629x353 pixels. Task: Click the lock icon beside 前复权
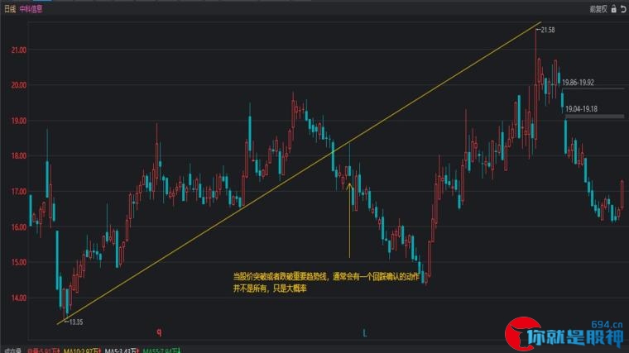coord(614,9)
